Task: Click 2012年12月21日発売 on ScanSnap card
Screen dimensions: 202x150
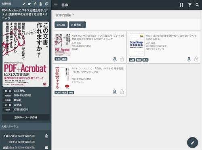Action: (x=156, y=46)
